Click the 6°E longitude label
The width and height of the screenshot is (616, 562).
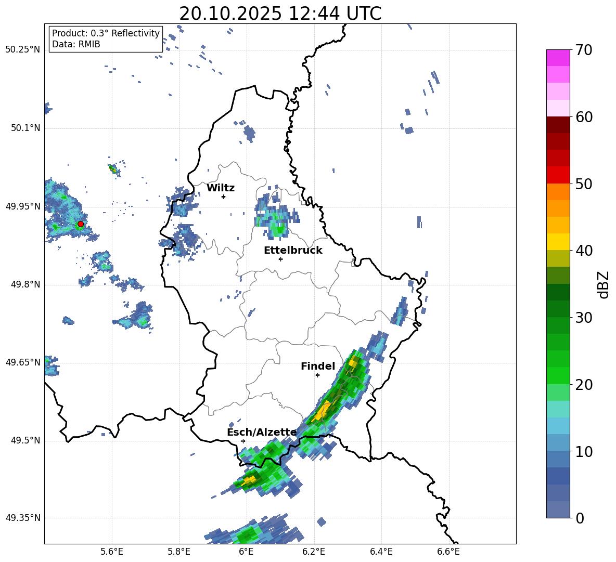[x=246, y=552]
